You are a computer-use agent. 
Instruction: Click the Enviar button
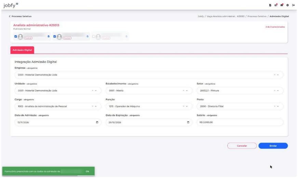coord(273,146)
